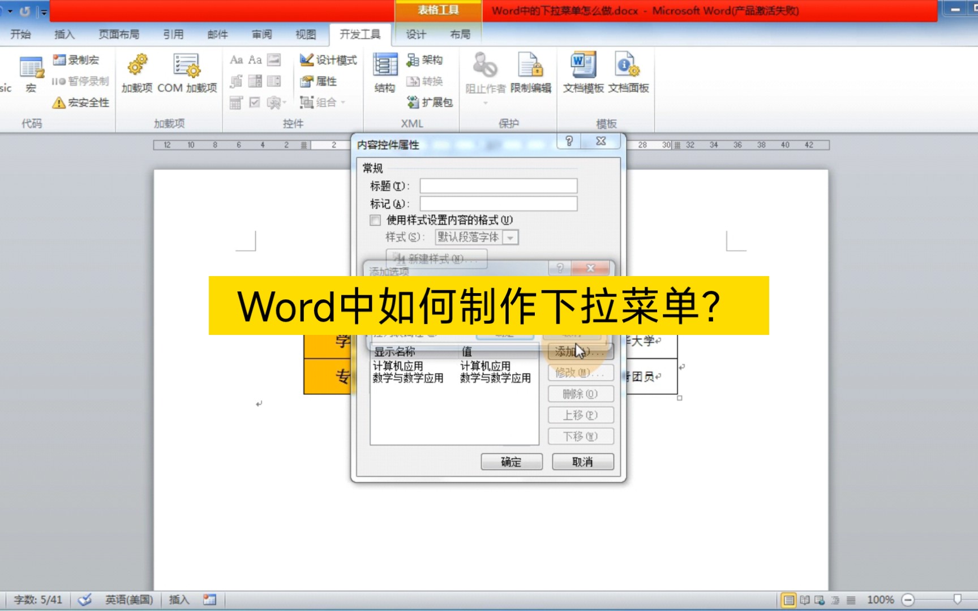Toggle 暂停录制 (Pause Recording)
Screen dimensions: 978x611
tap(79, 81)
